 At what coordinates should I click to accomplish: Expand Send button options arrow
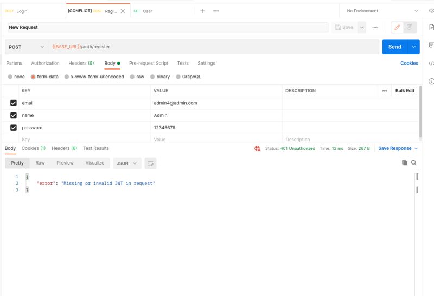point(413,47)
